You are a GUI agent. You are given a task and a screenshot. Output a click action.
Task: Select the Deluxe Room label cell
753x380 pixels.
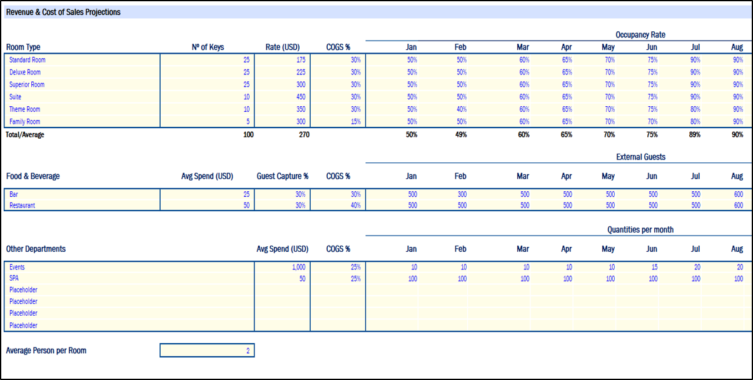coord(26,72)
